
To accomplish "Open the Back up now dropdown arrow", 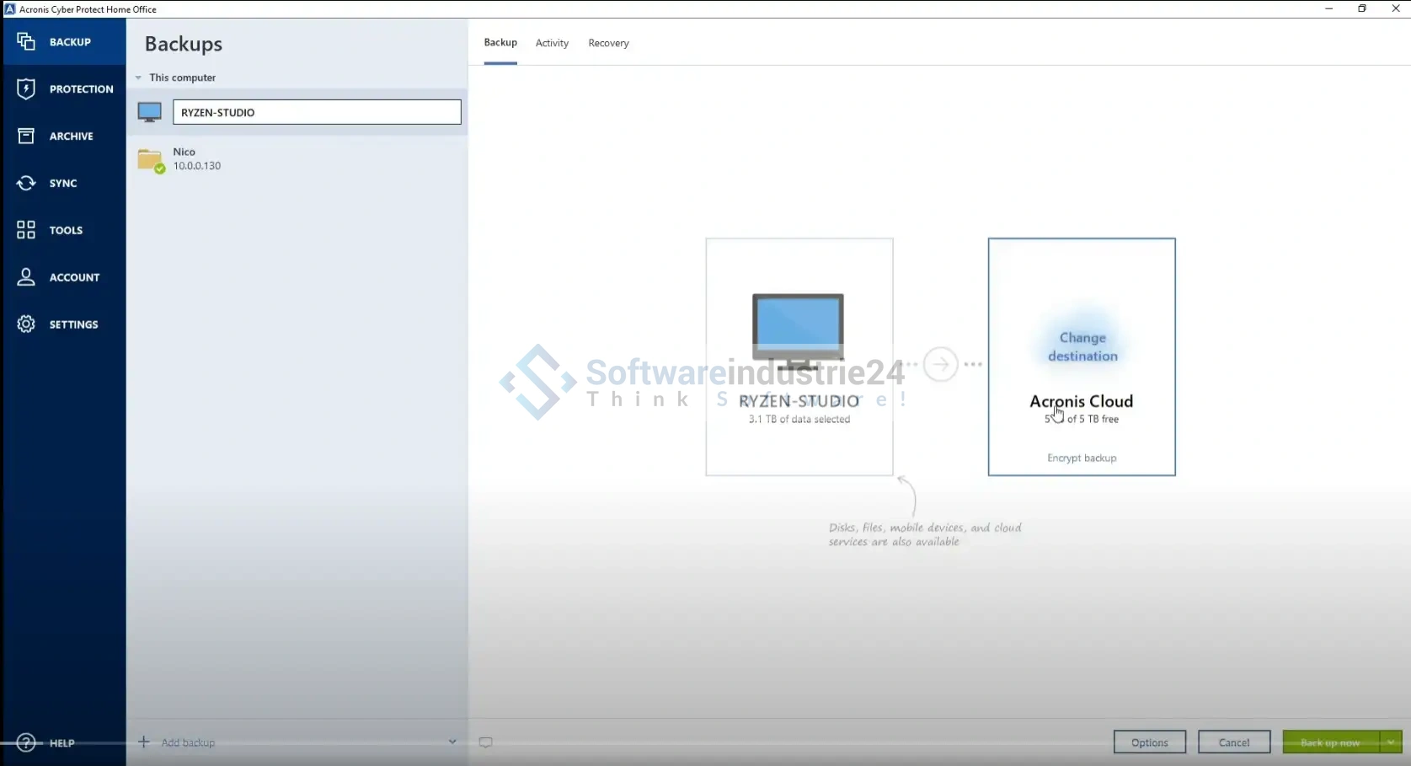I will (x=1391, y=742).
